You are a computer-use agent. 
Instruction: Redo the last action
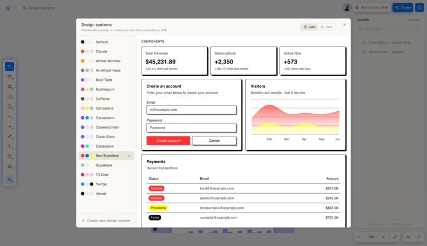[419, 237]
